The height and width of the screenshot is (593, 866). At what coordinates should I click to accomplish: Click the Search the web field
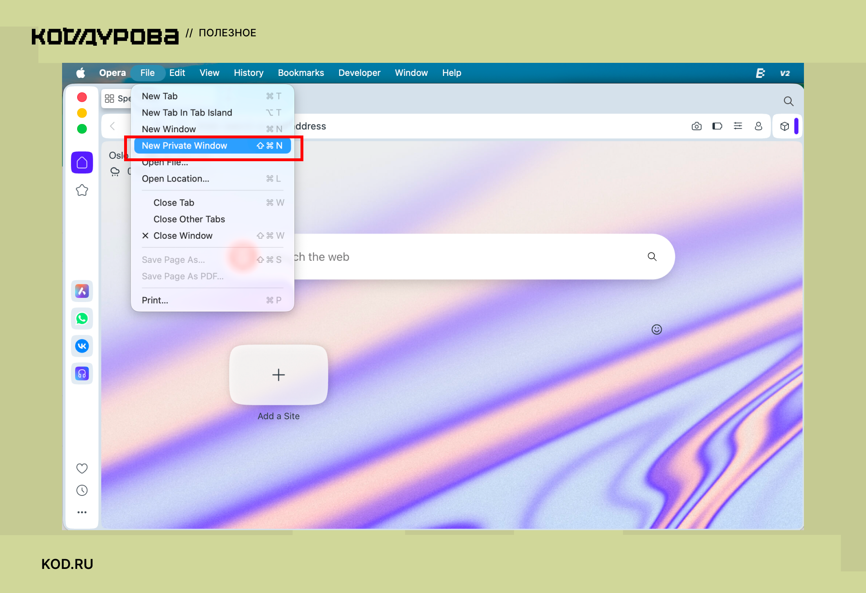(x=470, y=257)
